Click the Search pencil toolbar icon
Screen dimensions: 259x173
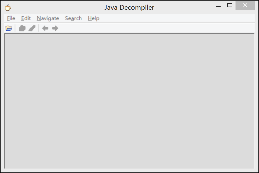coord(32,28)
